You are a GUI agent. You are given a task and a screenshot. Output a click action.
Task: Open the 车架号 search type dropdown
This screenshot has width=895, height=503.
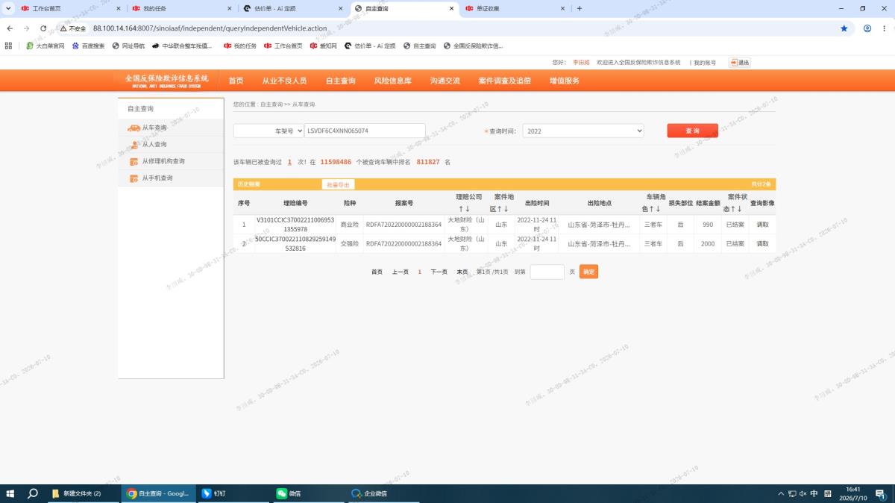point(268,131)
